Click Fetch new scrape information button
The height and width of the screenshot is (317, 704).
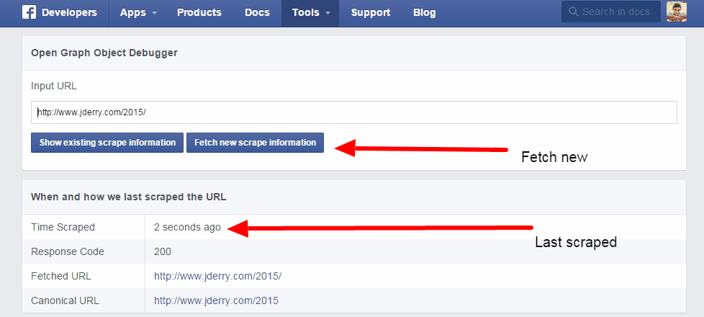[x=255, y=143]
